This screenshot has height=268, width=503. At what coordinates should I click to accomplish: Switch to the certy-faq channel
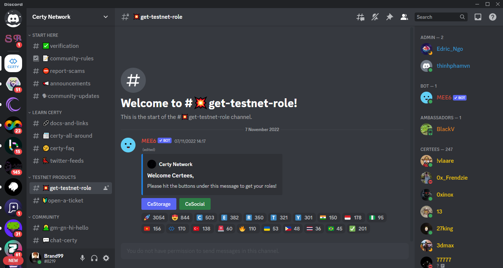coord(62,148)
